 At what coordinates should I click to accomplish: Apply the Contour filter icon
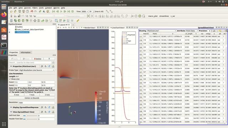point(15,21)
